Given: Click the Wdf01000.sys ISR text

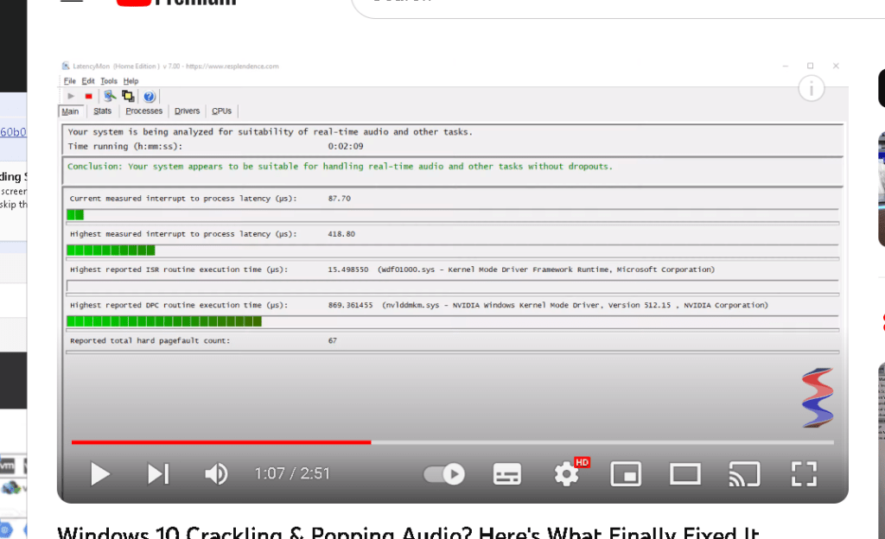Looking at the screenshot, I should coord(546,269).
